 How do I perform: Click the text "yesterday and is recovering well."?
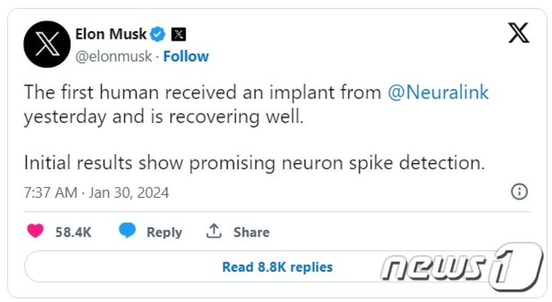(x=164, y=117)
